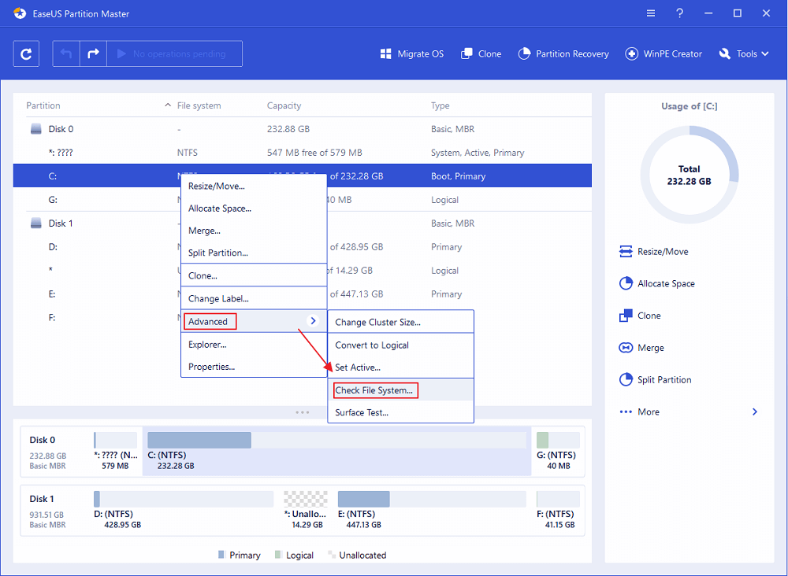Viewport: 788px width, 576px height.
Task: Open the Advanced submenu arrow
Action: (x=313, y=321)
